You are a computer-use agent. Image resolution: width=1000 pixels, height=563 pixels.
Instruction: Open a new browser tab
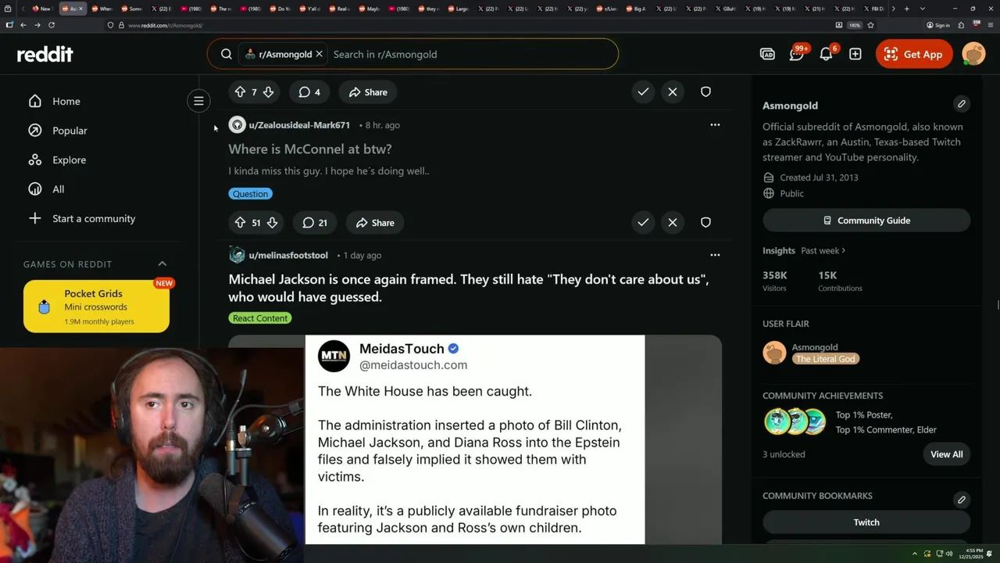(906, 9)
